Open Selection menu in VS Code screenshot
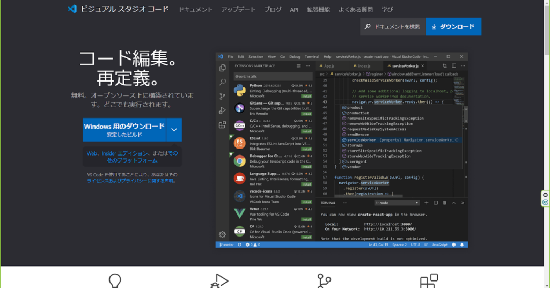Viewport: 550px width, 288px height. tap(256, 57)
